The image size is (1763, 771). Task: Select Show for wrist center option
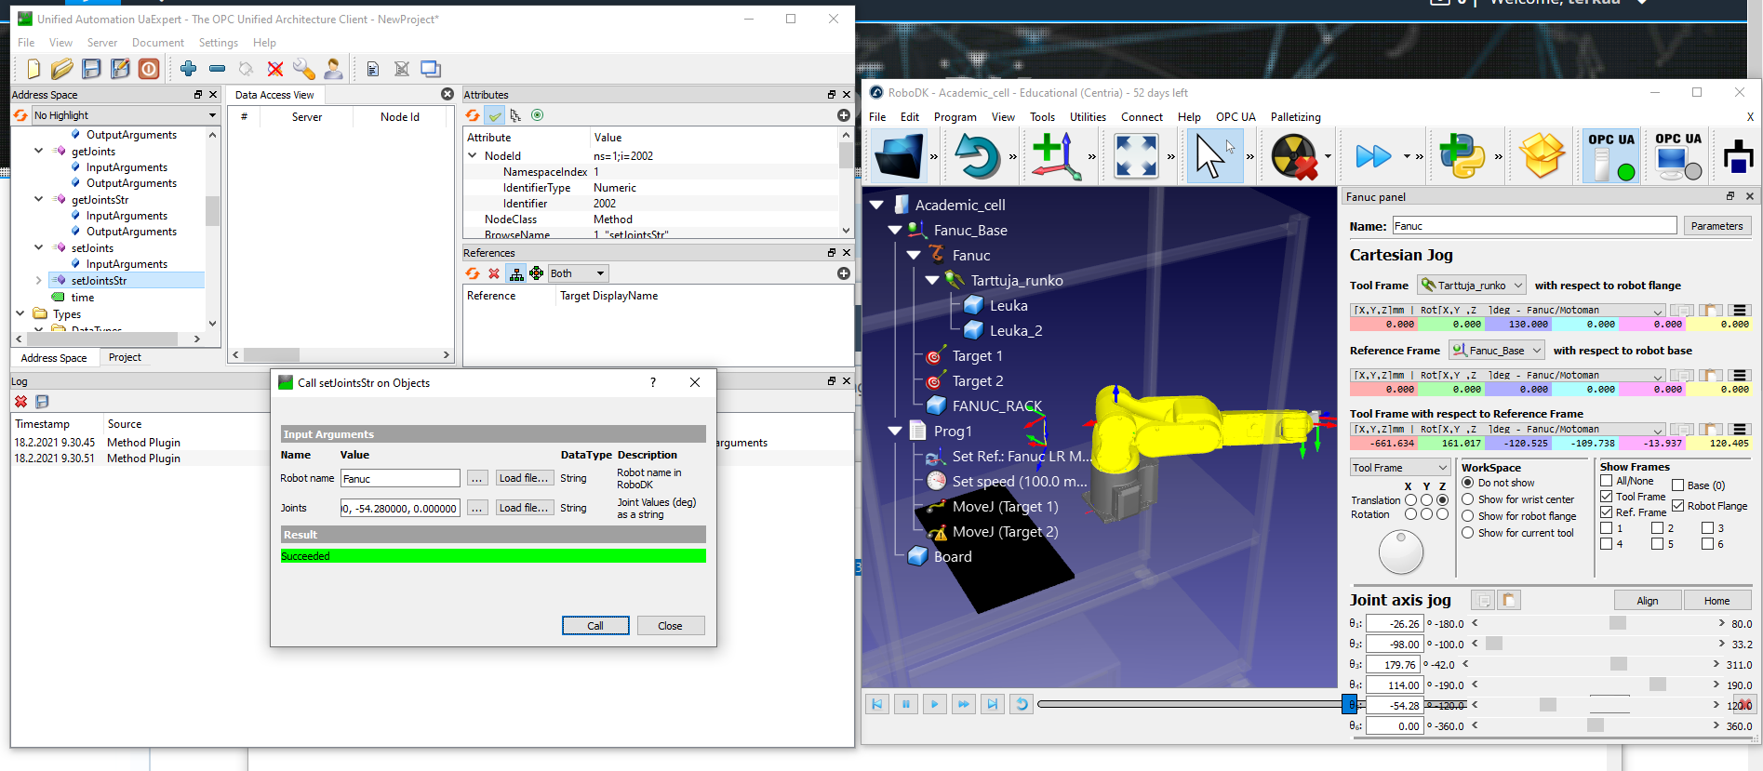[x=1468, y=499]
